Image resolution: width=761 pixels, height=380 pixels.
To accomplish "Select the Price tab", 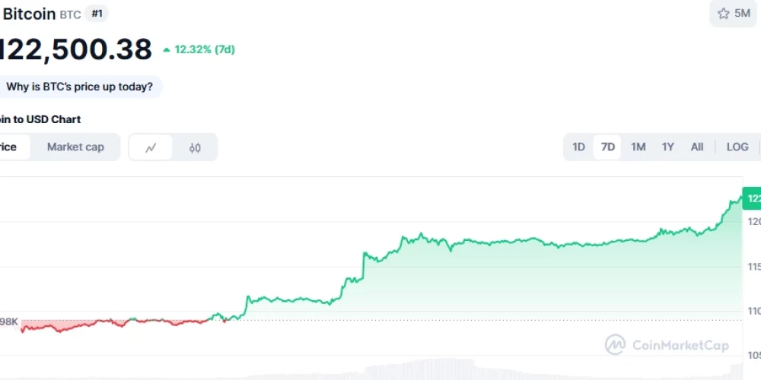I will [9, 147].
